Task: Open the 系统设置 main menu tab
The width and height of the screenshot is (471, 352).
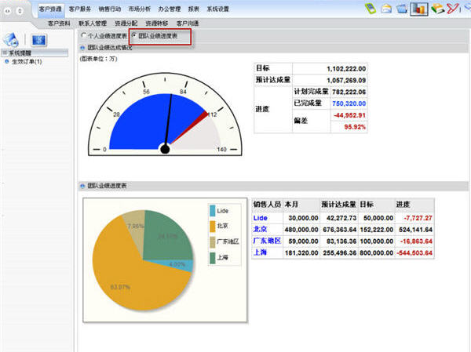Action: pyautogui.click(x=217, y=9)
